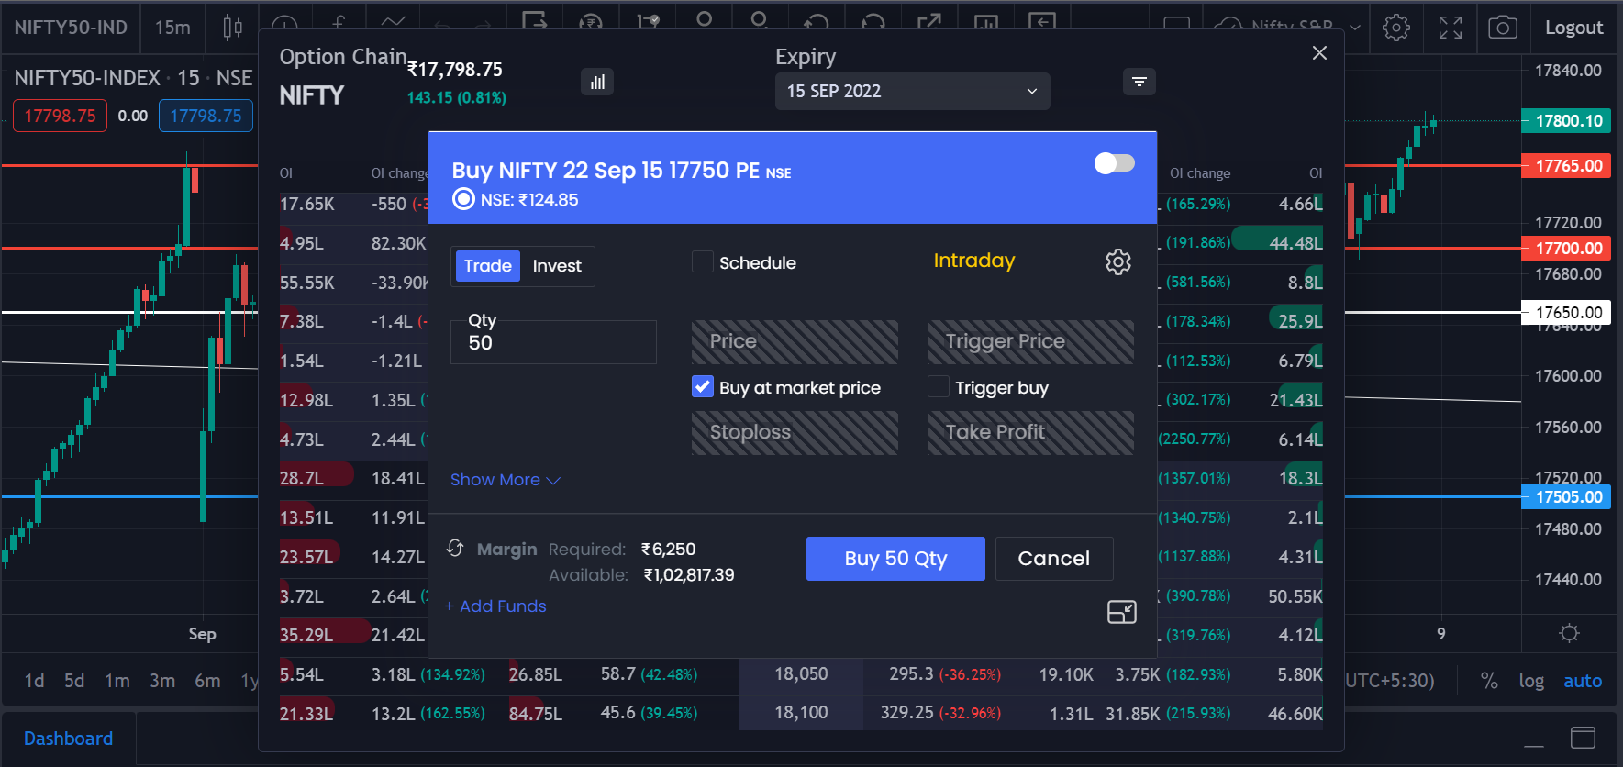Viewport: 1623px width, 767px height.
Task: Toggle percent scale on price axis
Action: tap(1489, 681)
